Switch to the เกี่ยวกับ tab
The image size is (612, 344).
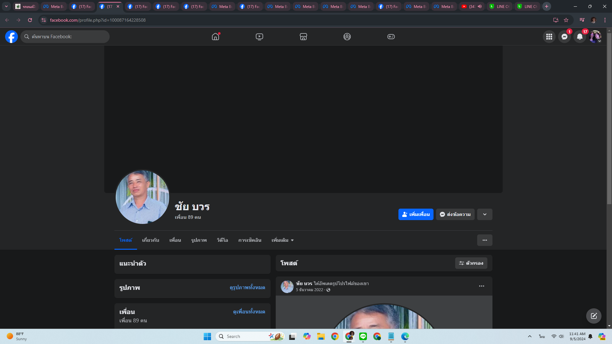click(x=150, y=240)
